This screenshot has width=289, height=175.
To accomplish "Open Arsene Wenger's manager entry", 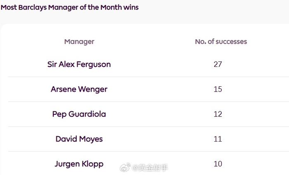I will point(79,89).
